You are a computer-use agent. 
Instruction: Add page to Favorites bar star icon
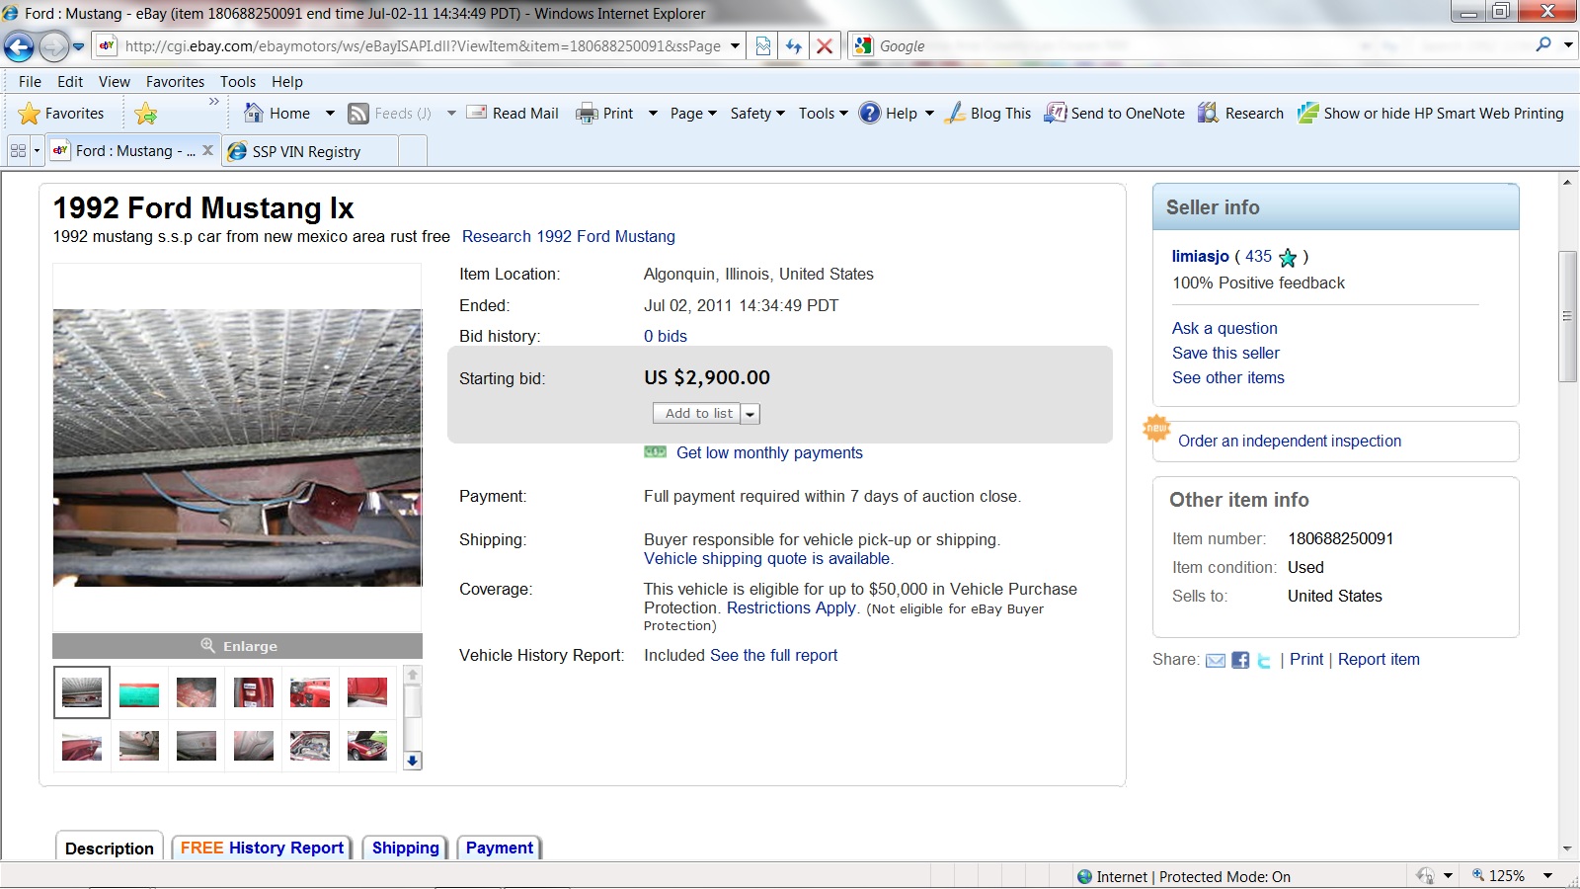146,114
